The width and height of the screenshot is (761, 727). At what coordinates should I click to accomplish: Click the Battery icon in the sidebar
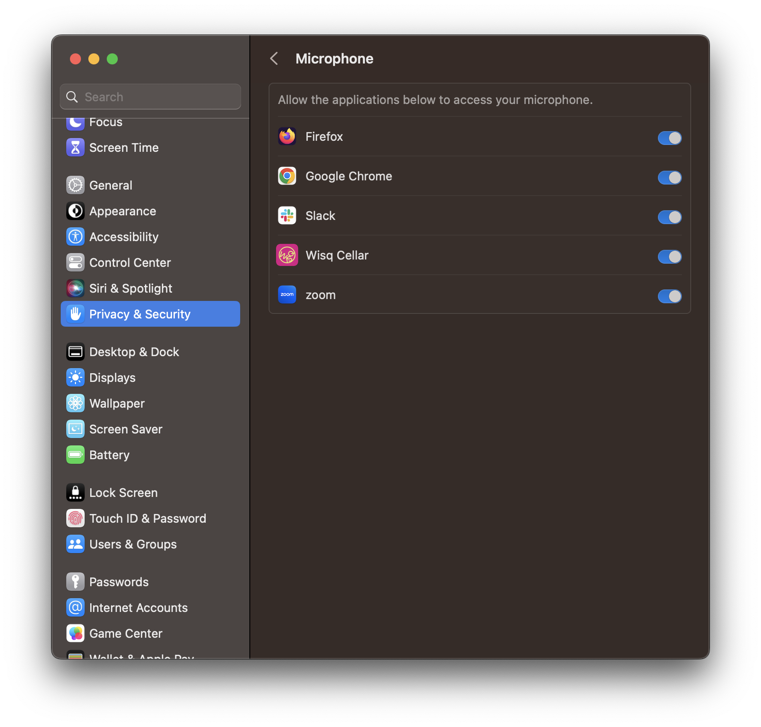(75, 455)
